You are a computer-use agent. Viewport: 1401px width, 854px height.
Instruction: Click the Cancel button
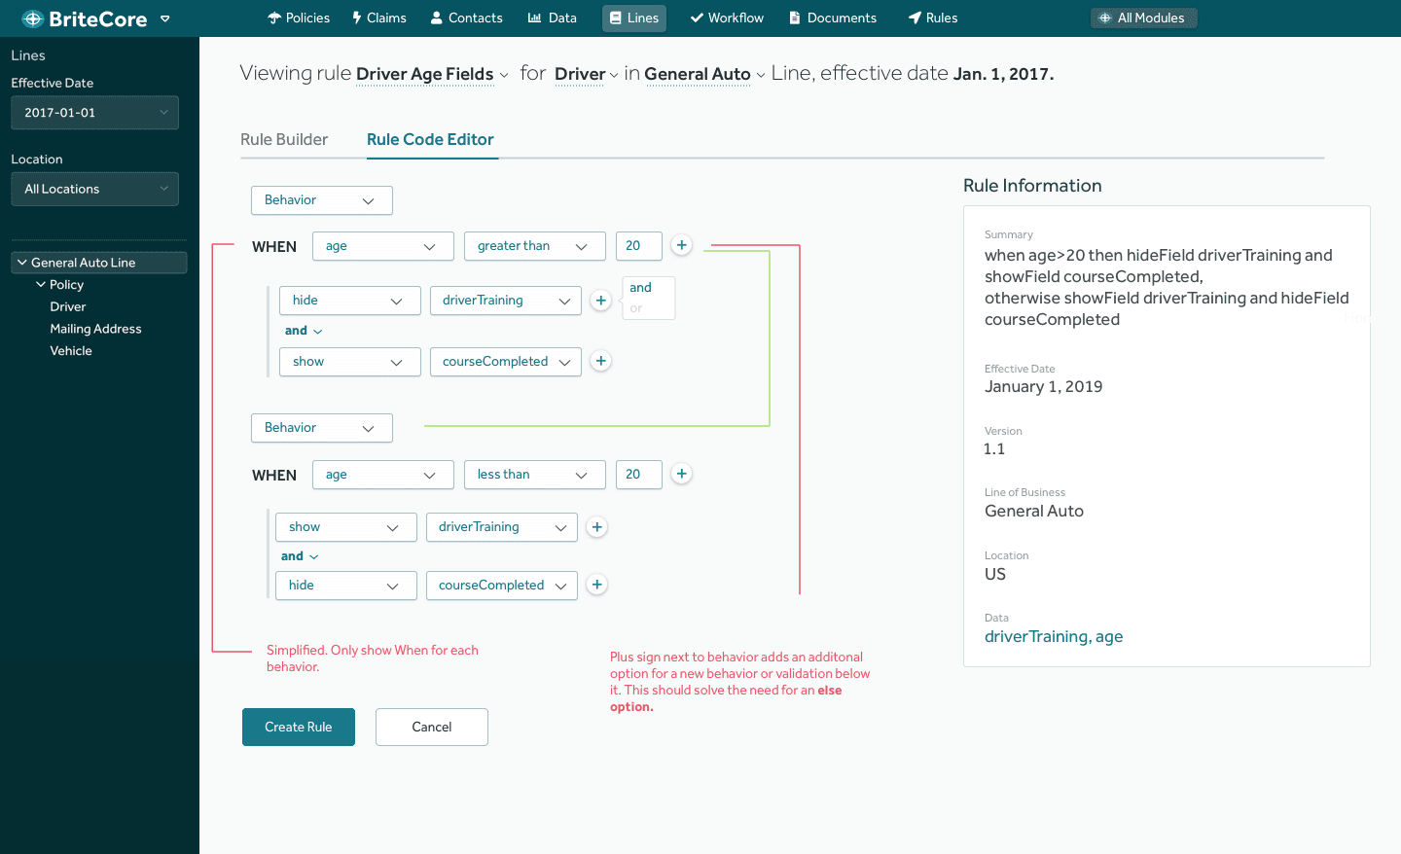coord(432,727)
